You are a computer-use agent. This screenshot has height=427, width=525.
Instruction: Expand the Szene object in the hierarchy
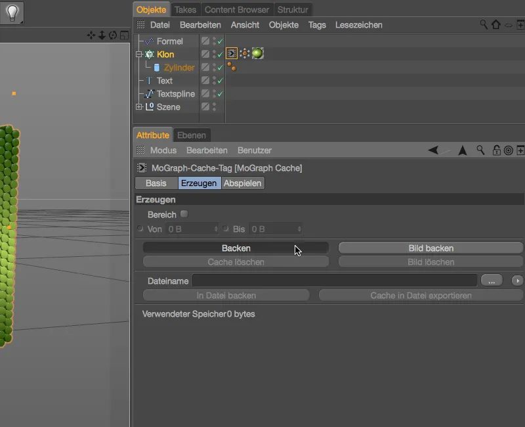point(138,107)
